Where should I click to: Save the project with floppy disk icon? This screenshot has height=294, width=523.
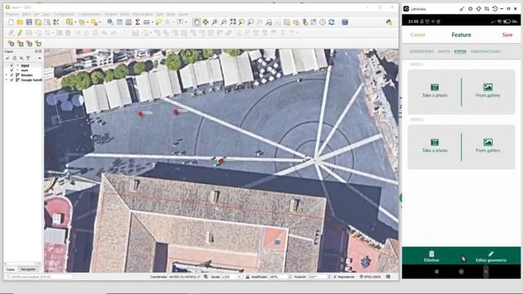pos(29,22)
